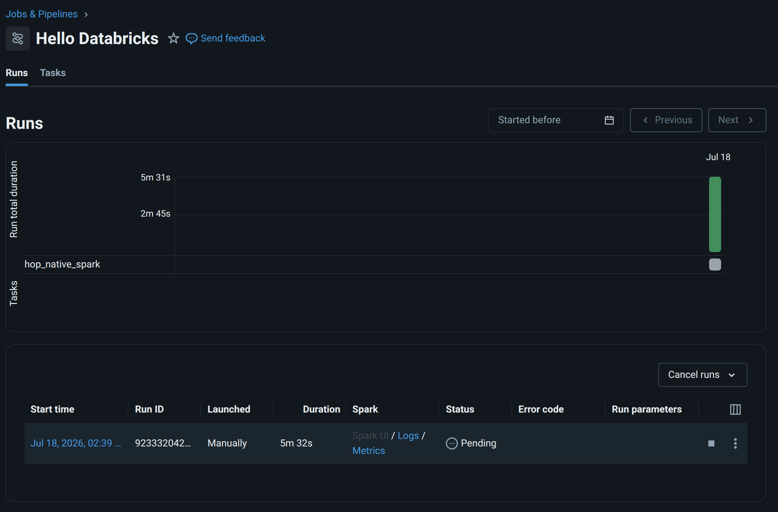Click the Pending status text
The width and height of the screenshot is (778, 512).
tap(478, 443)
